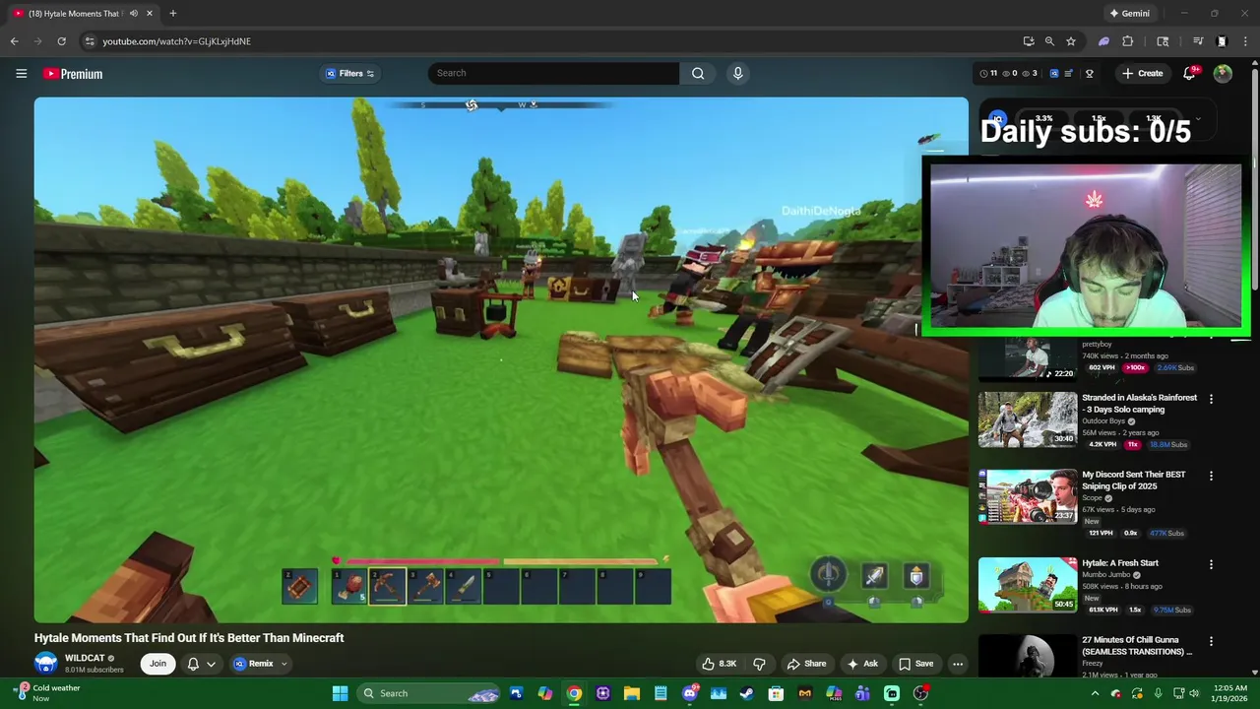
Task: Open My Discord Sent Their BEST Sniping Clip thumbnail
Action: coord(1028,497)
